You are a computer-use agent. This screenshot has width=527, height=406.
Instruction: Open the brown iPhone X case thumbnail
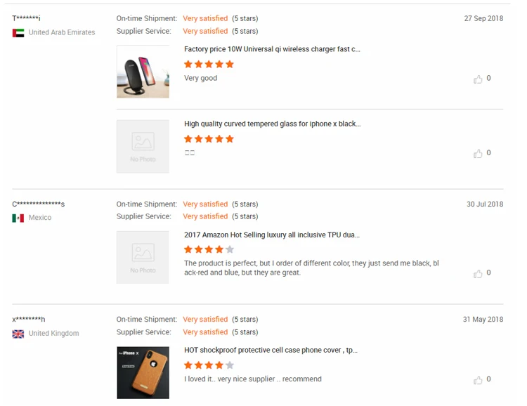[x=143, y=372]
